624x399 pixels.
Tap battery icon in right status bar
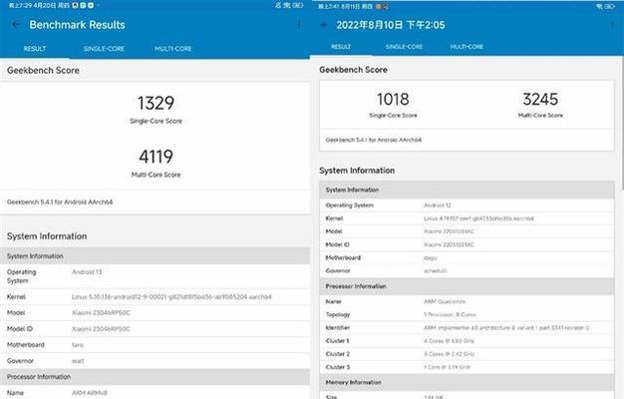coord(610,6)
